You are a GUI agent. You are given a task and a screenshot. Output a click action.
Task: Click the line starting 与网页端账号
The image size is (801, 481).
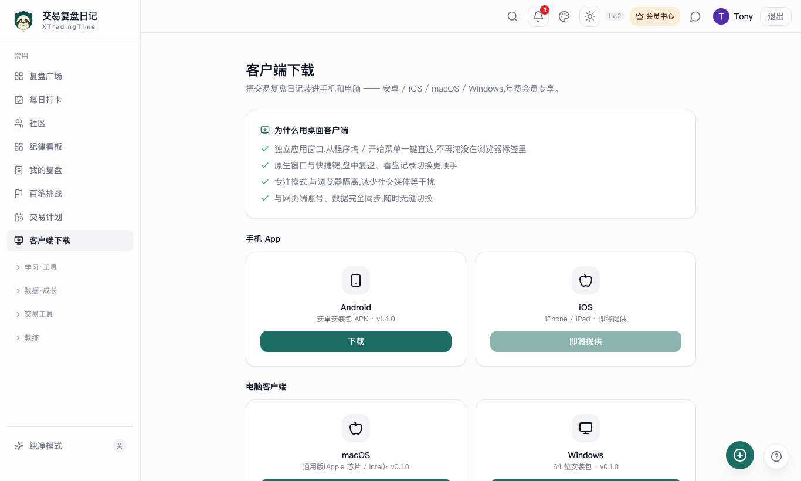[354, 198]
